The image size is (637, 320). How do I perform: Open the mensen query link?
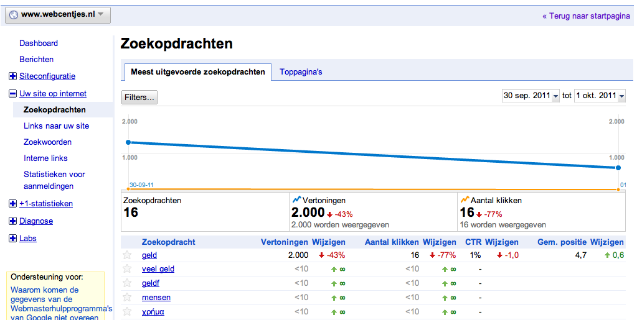coord(156,297)
